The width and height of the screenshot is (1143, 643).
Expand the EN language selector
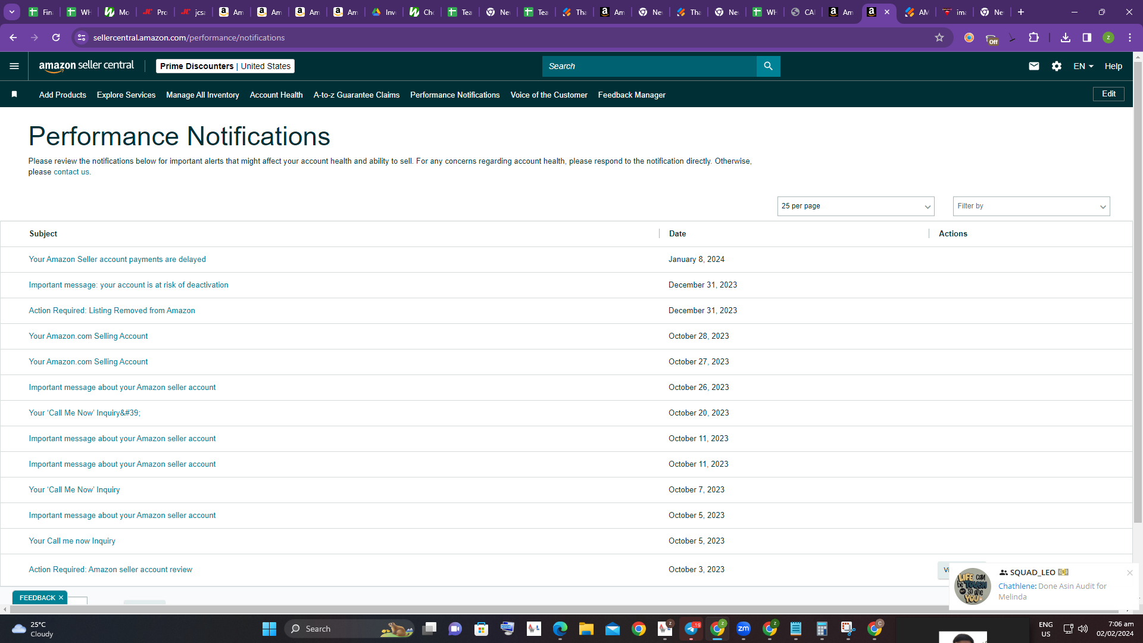point(1083,66)
